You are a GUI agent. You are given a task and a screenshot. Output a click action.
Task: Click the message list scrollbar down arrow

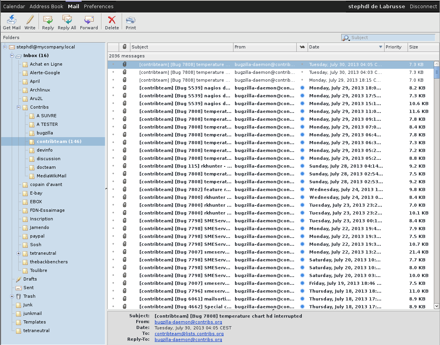point(436,306)
